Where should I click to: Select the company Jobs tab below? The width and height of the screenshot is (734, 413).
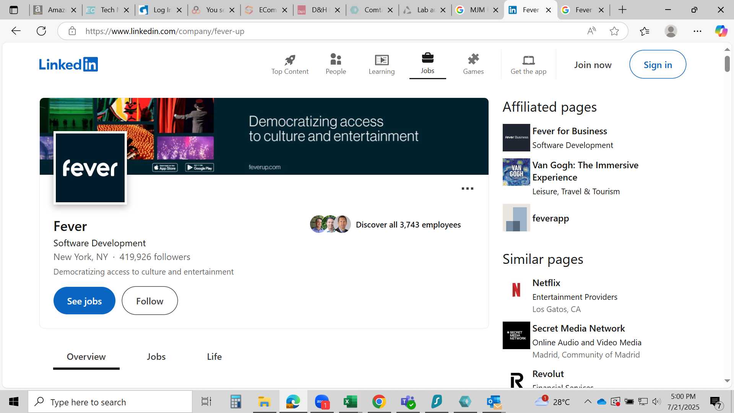(x=156, y=357)
